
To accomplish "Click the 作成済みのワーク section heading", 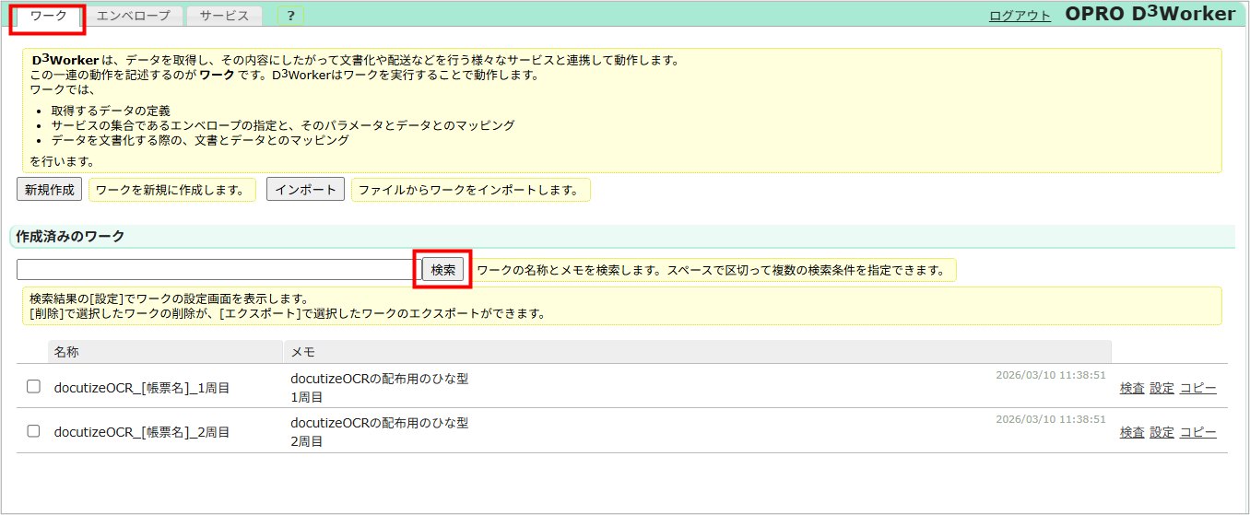I will click(70, 236).
